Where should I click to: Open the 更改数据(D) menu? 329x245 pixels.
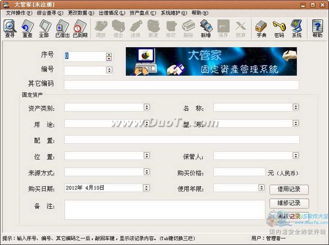tap(81, 13)
